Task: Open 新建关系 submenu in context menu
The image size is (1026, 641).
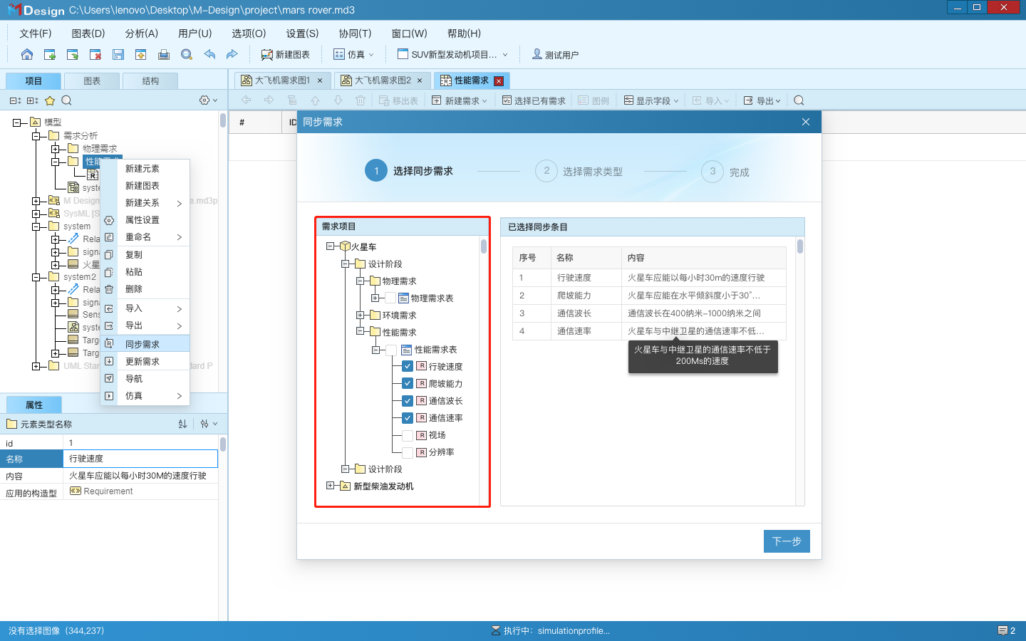Action: [x=145, y=203]
